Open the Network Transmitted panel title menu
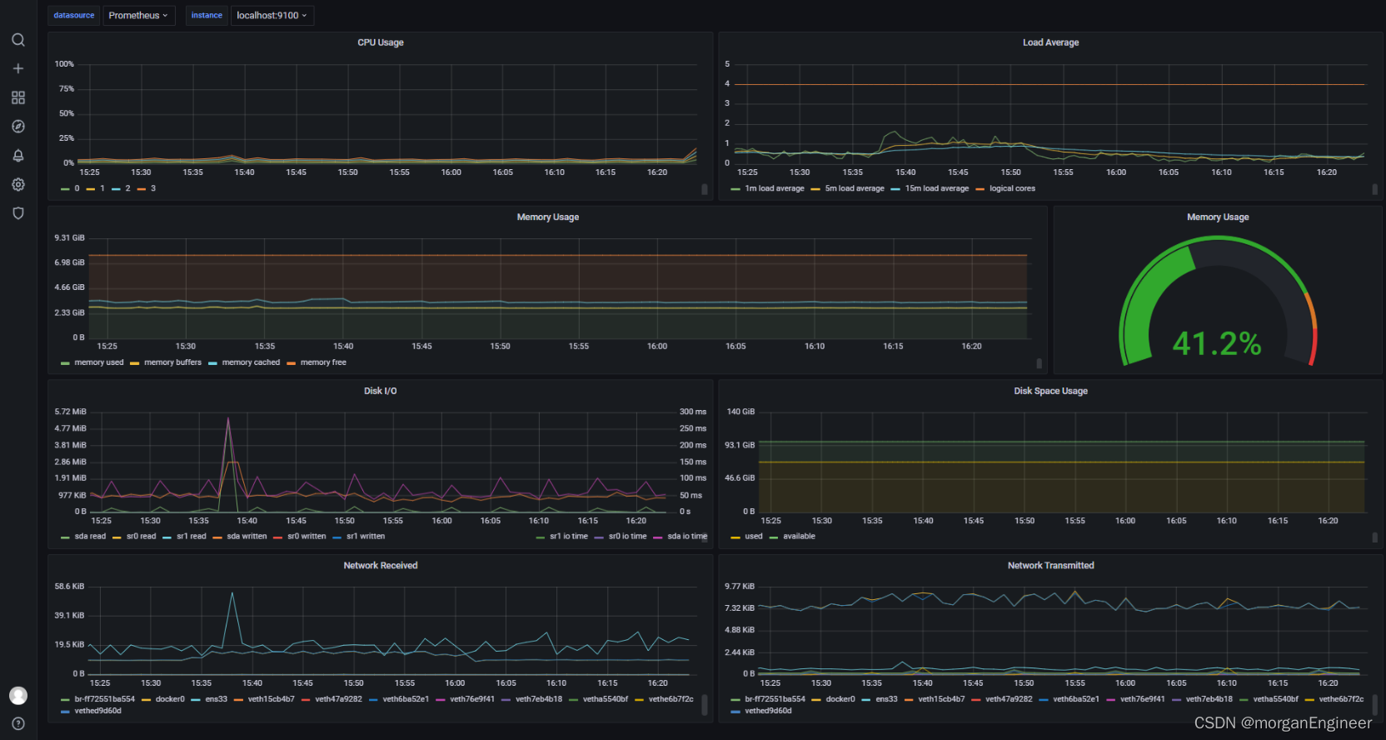 tap(1050, 566)
